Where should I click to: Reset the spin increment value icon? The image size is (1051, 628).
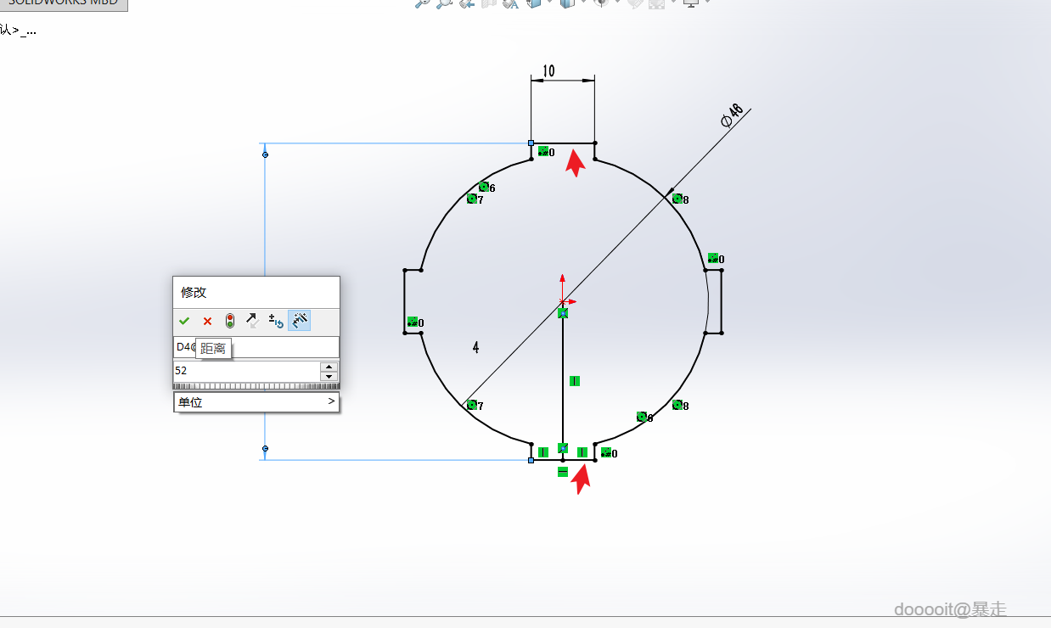coord(276,321)
